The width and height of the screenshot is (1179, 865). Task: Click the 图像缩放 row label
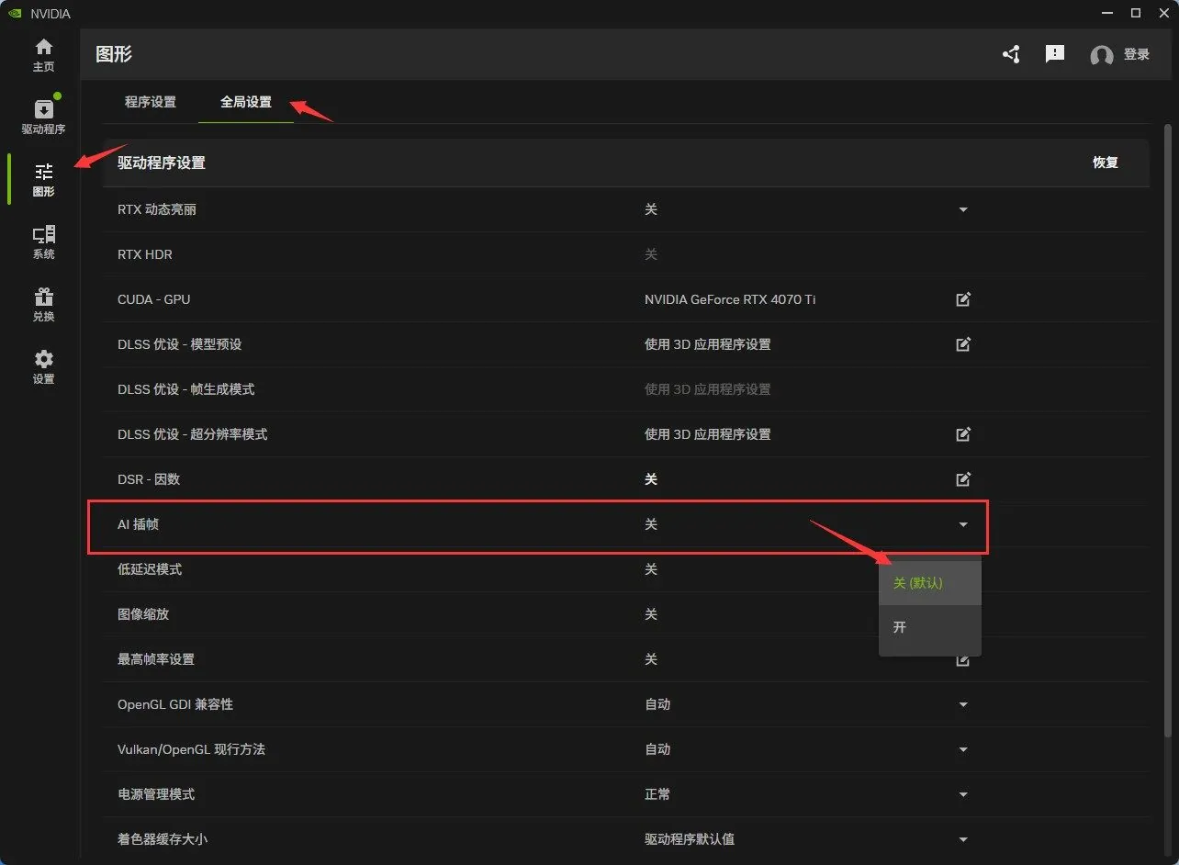pos(143,614)
